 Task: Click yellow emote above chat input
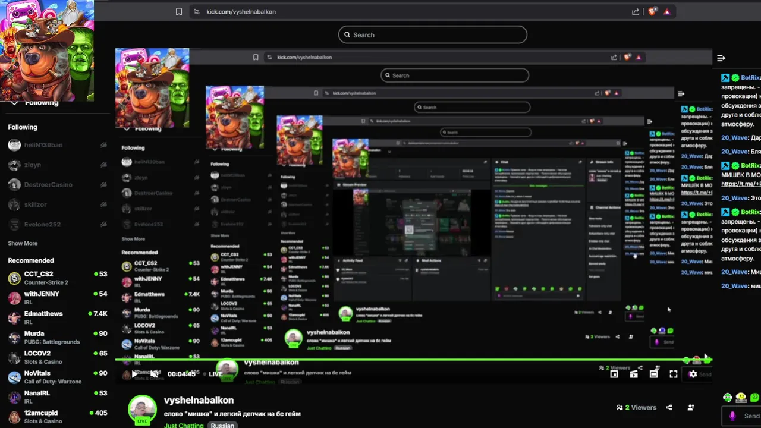pyautogui.click(x=741, y=398)
